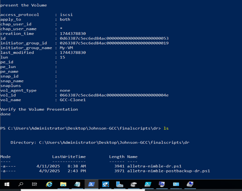Click 'present the Volume' header line
The height and width of the screenshot is (191, 242).
tap(23, 5)
